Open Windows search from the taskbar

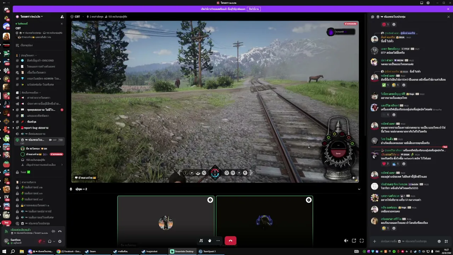tap(13, 251)
